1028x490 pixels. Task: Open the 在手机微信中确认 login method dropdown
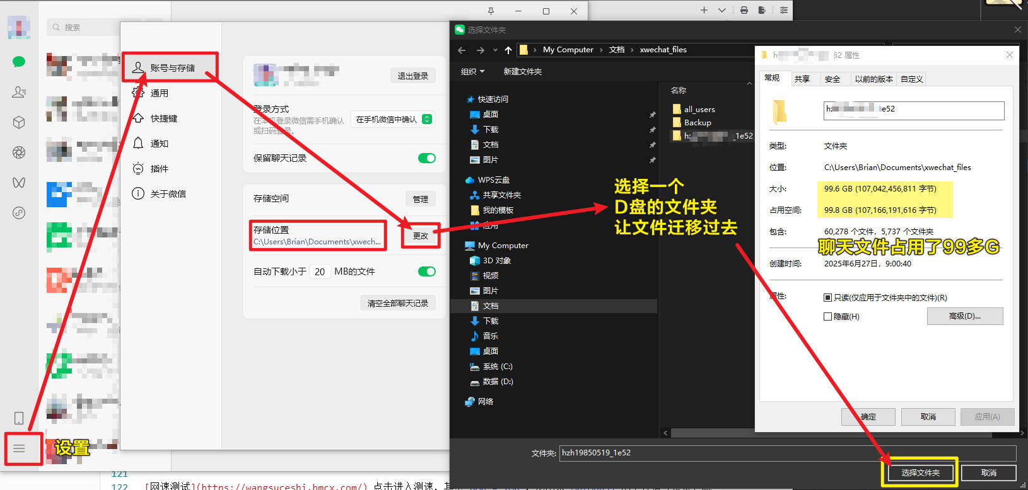pos(394,119)
